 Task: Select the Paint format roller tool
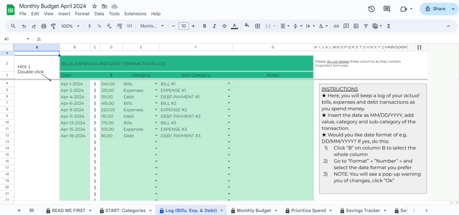coord(53,26)
